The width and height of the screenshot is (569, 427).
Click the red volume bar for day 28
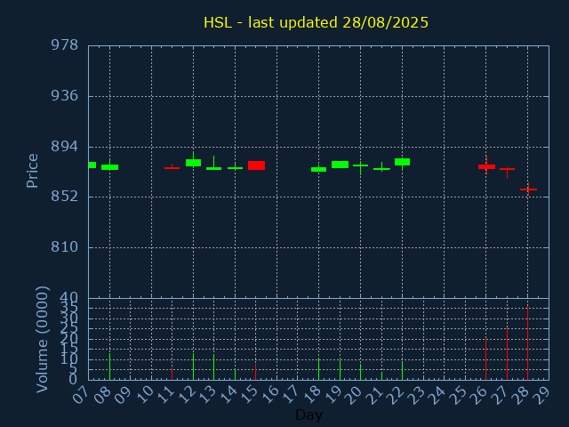(x=527, y=342)
